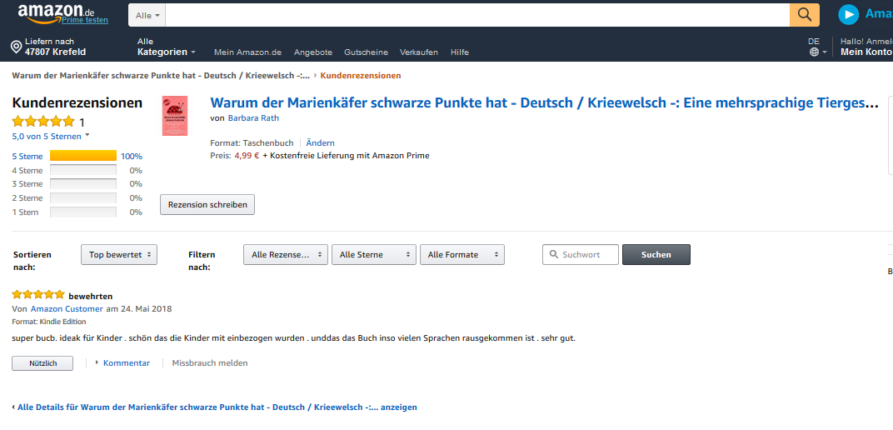Open the 'Angebote' navigation item
Viewport: 893px width, 430px height.
pos(313,52)
